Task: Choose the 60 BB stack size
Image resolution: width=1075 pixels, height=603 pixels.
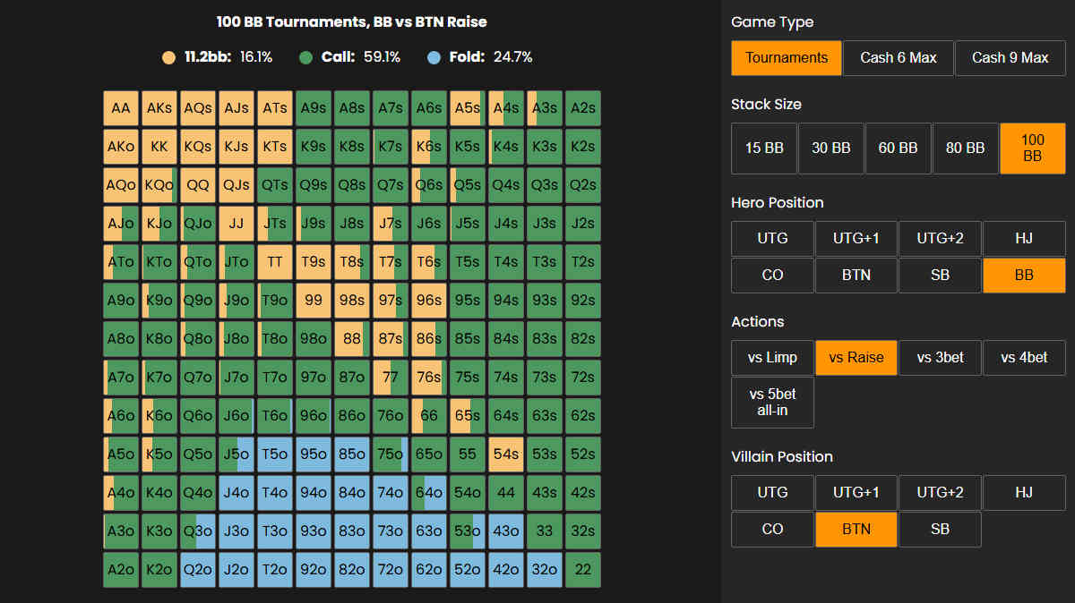Action: 899,148
